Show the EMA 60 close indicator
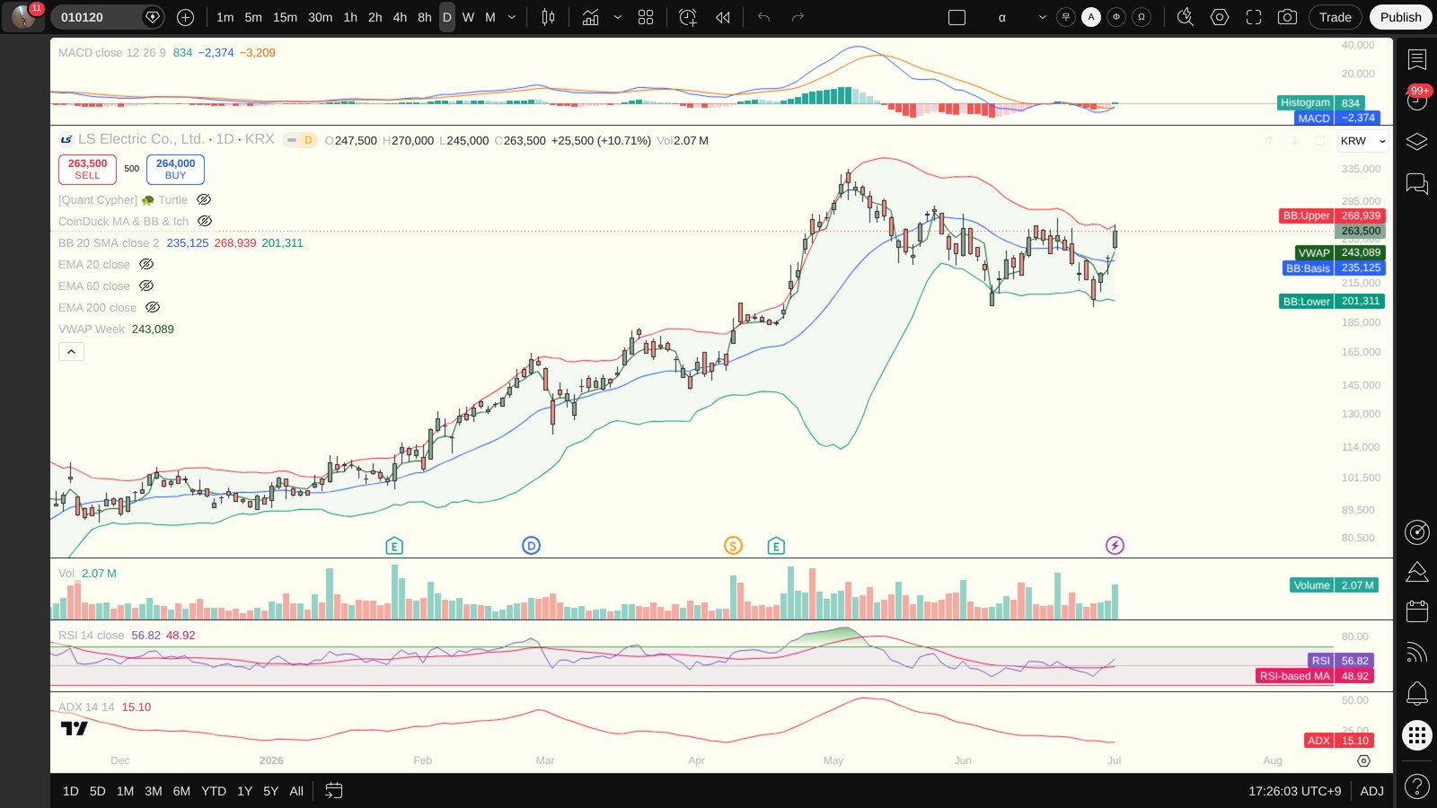The width and height of the screenshot is (1437, 808). click(146, 285)
